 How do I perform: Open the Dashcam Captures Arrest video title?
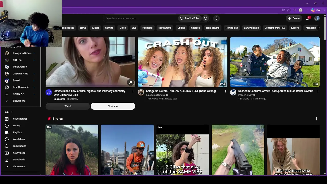tap(276, 91)
